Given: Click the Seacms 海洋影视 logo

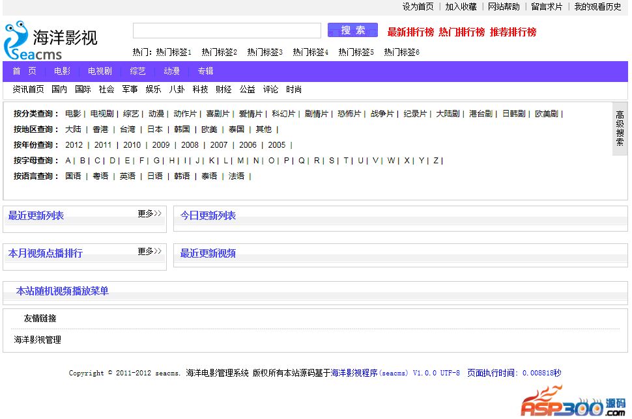Looking at the screenshot, I should point(50,40).
